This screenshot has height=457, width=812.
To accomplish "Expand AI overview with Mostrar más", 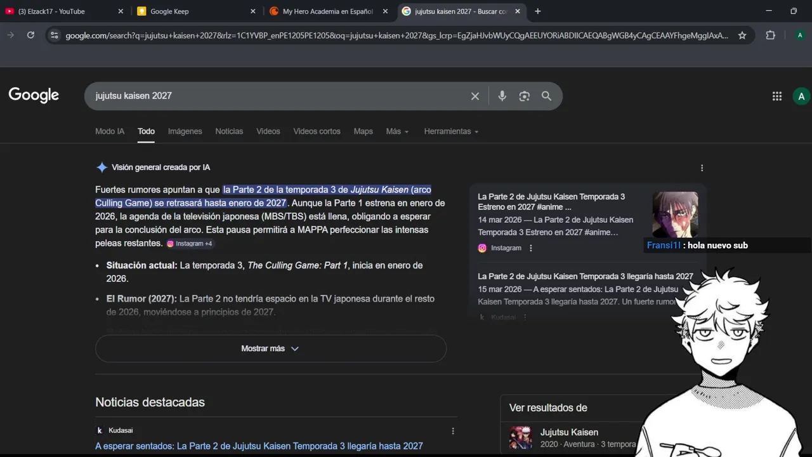I will (270, 348).
